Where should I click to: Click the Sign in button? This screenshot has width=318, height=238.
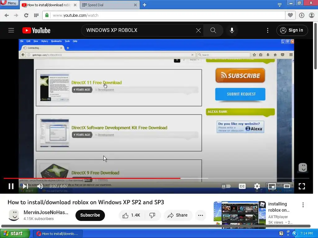(292, 30)
